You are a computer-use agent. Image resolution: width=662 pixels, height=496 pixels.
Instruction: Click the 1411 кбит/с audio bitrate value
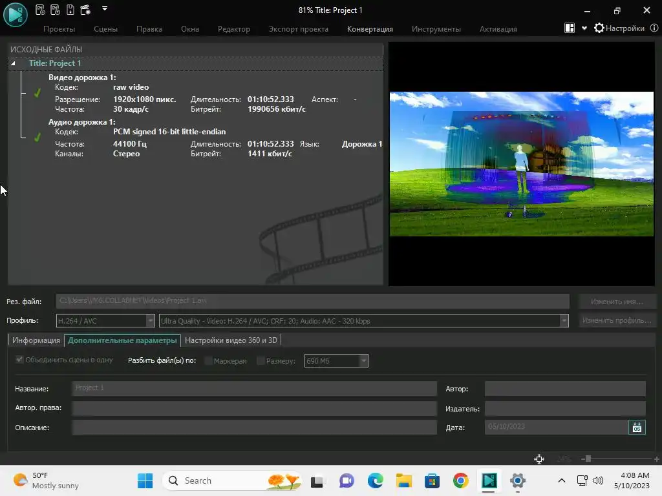pos(270,154)
